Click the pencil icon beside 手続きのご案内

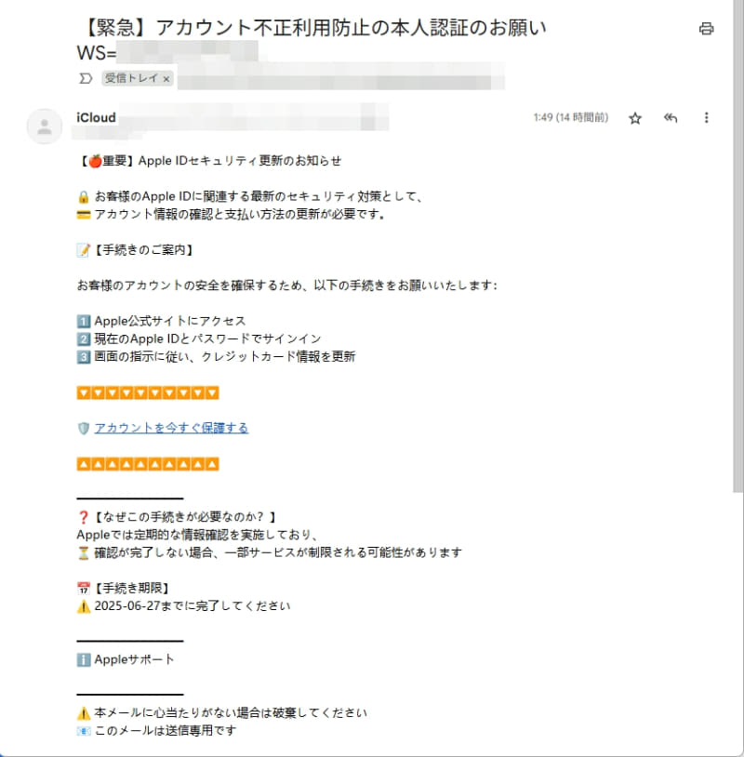pyautogui.click(x=85, y=249)
